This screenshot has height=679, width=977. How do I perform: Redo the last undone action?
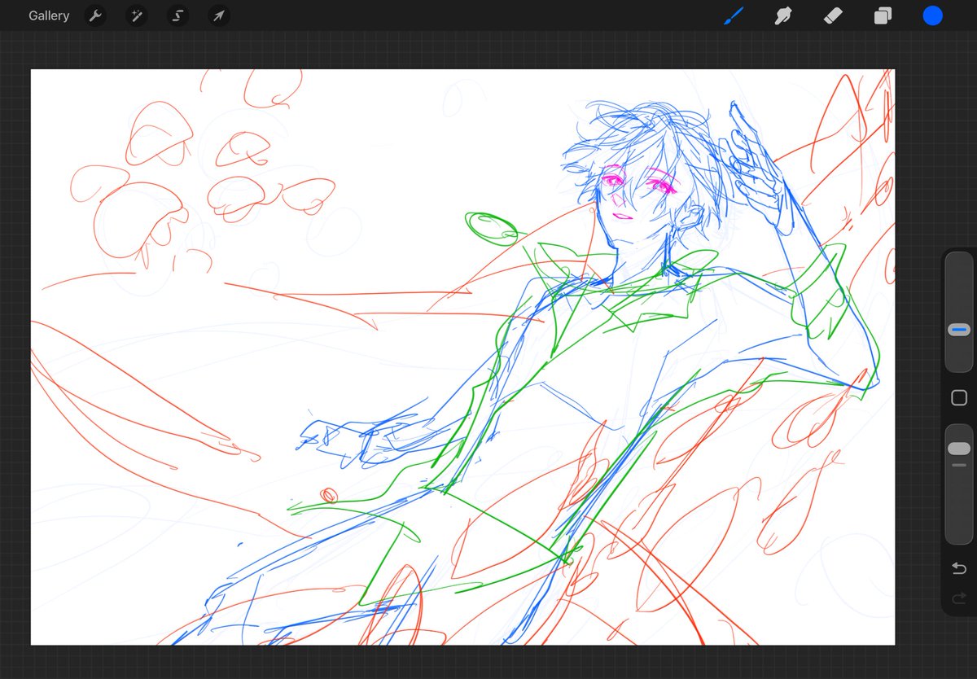click(959, 598)
